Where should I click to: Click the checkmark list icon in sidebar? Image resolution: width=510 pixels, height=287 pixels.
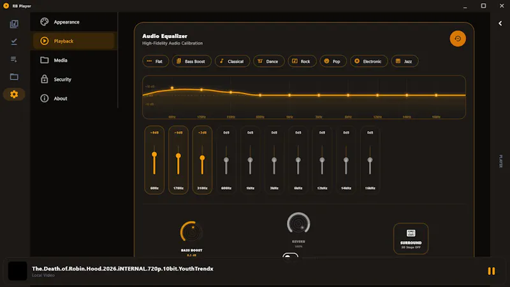14,41
